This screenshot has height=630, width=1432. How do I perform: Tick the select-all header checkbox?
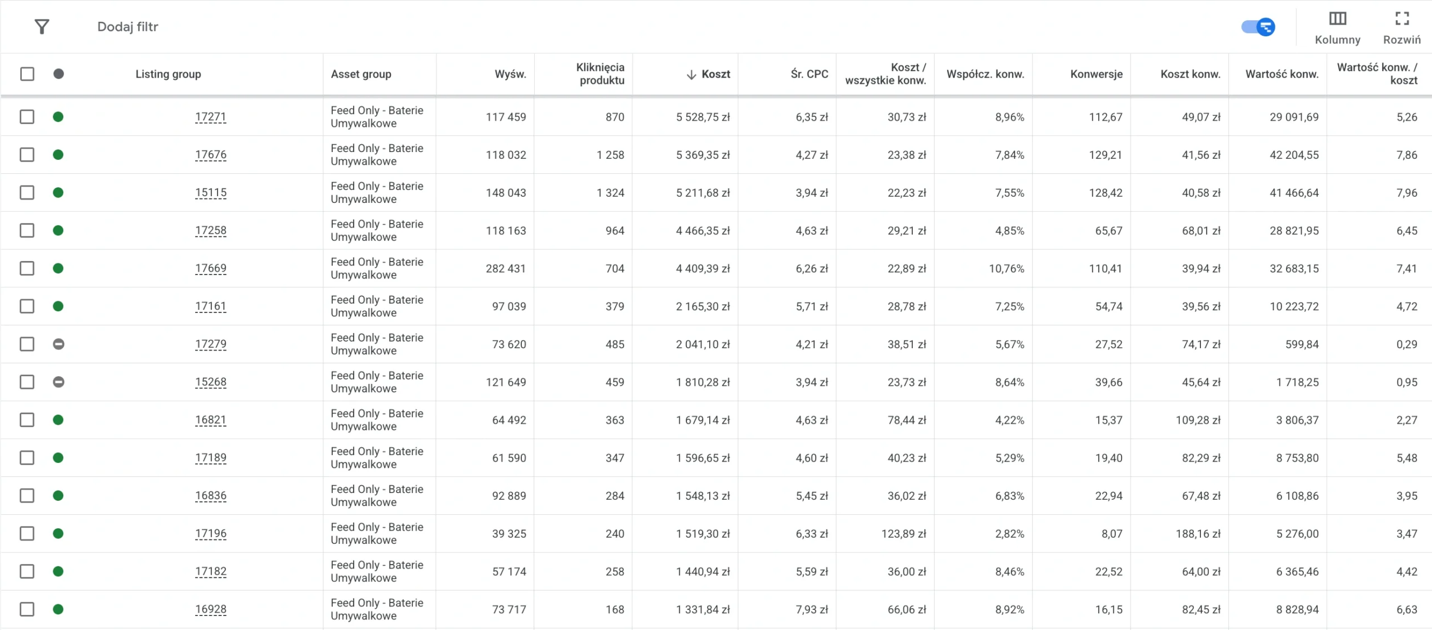tap(27, 74)
